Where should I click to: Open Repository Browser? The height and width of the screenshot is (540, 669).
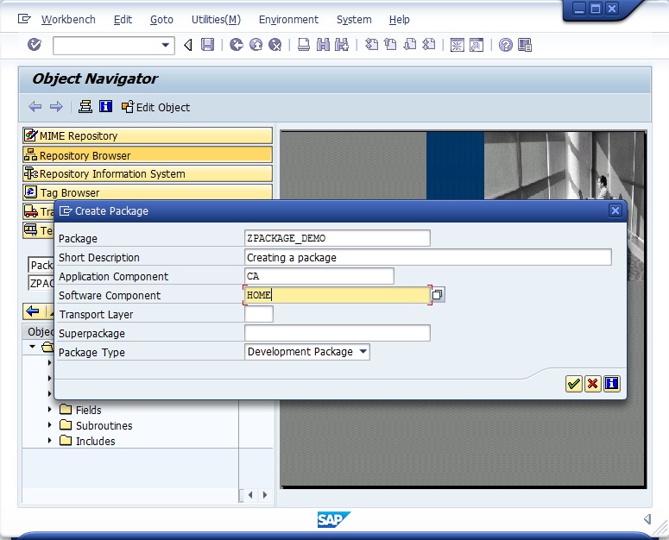(148, 155)
